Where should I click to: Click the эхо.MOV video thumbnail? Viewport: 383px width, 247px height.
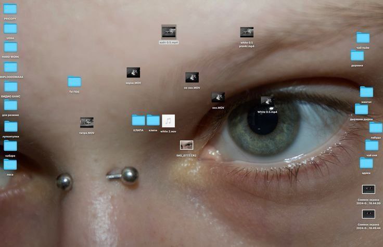(218, 97)
